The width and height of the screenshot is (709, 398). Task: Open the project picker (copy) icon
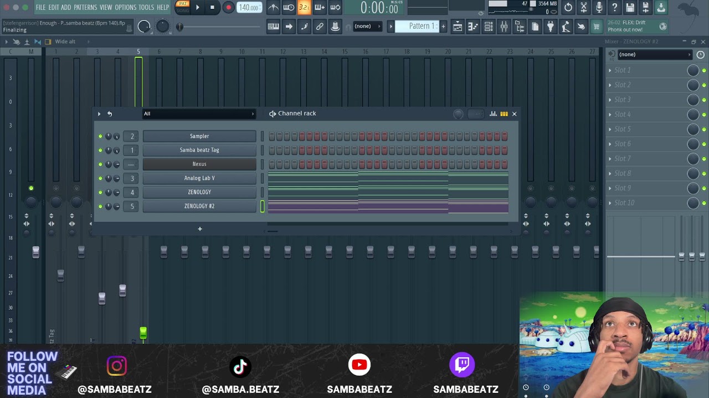pyautogui.click(x=535, y=26)
